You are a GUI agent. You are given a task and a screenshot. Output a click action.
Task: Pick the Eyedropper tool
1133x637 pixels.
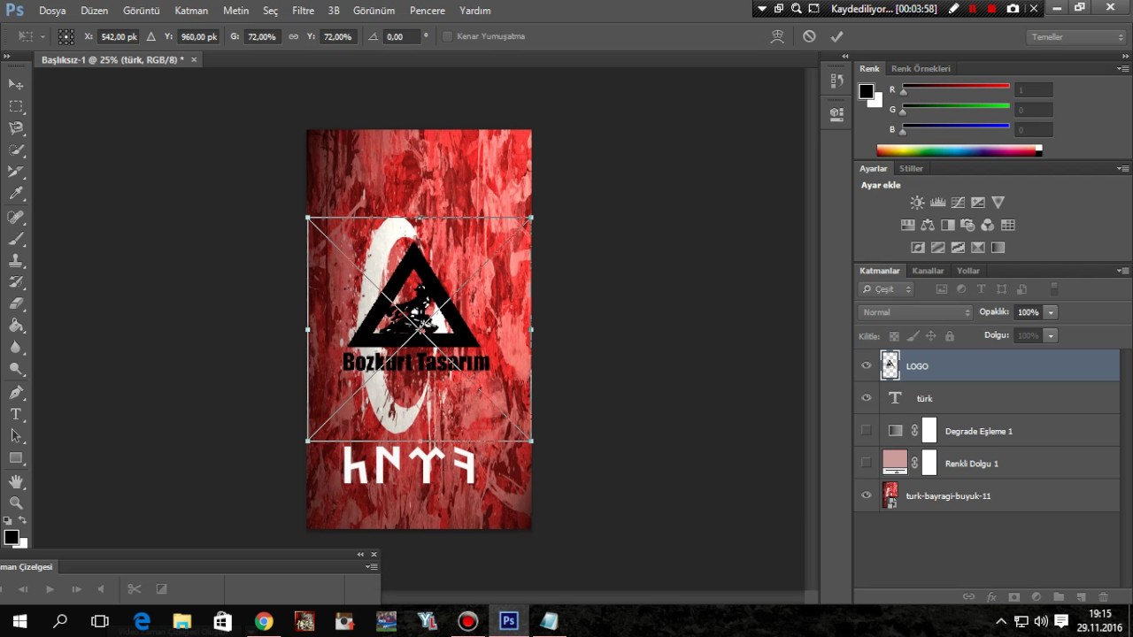coord(16,194)
